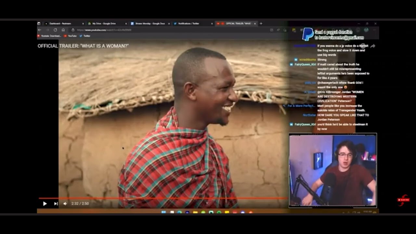The height and width of the screenshot is (234, 416).
Task: Close the Notifications Twitter tab
Action: (x=212, y=24)
